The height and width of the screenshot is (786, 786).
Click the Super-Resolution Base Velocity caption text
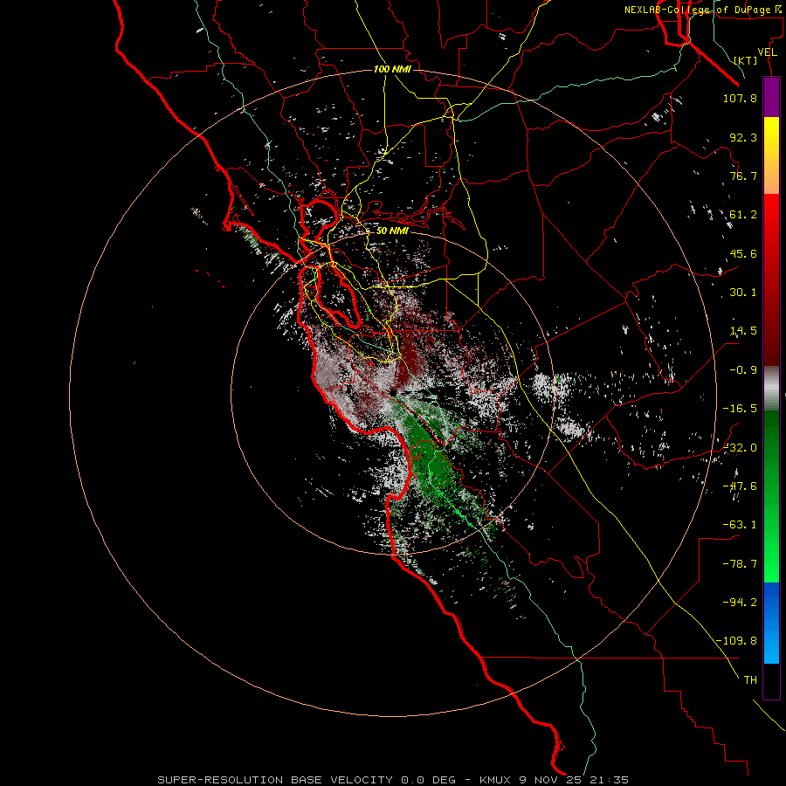point(393,780)
